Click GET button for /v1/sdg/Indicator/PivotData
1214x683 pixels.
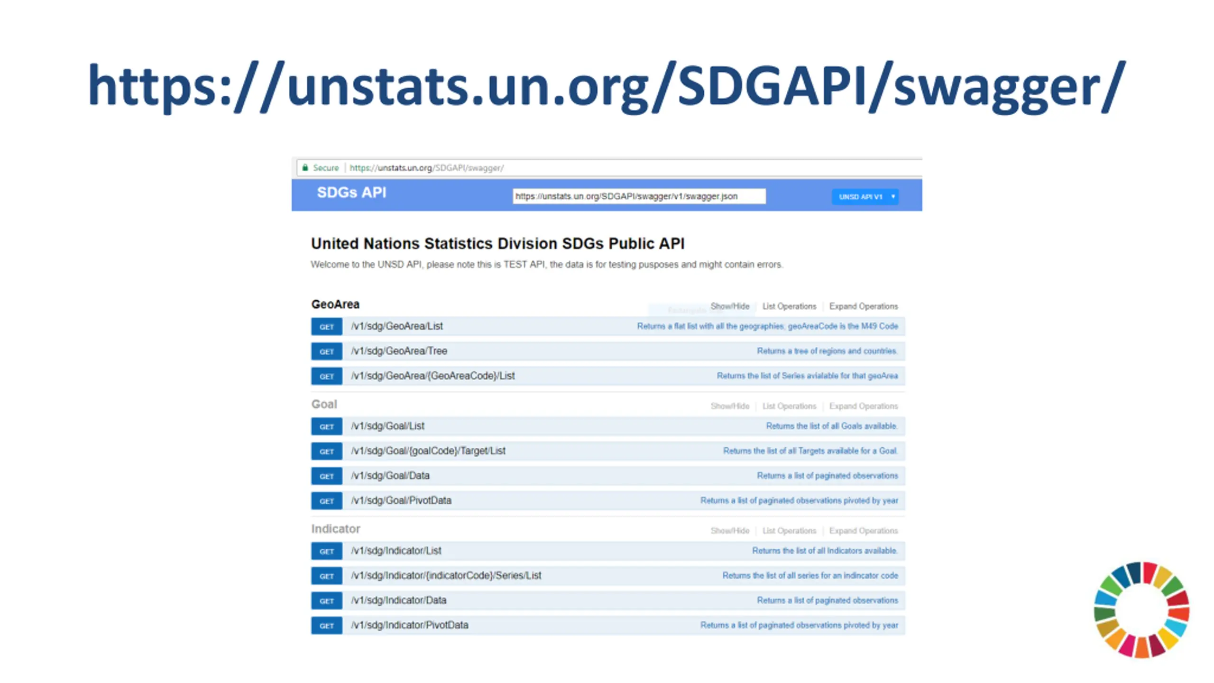pos(327,626)
